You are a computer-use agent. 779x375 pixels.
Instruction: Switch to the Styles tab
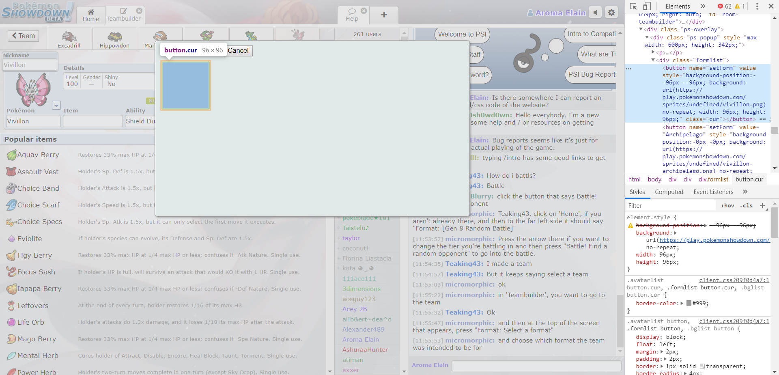(x=637, y=192)
